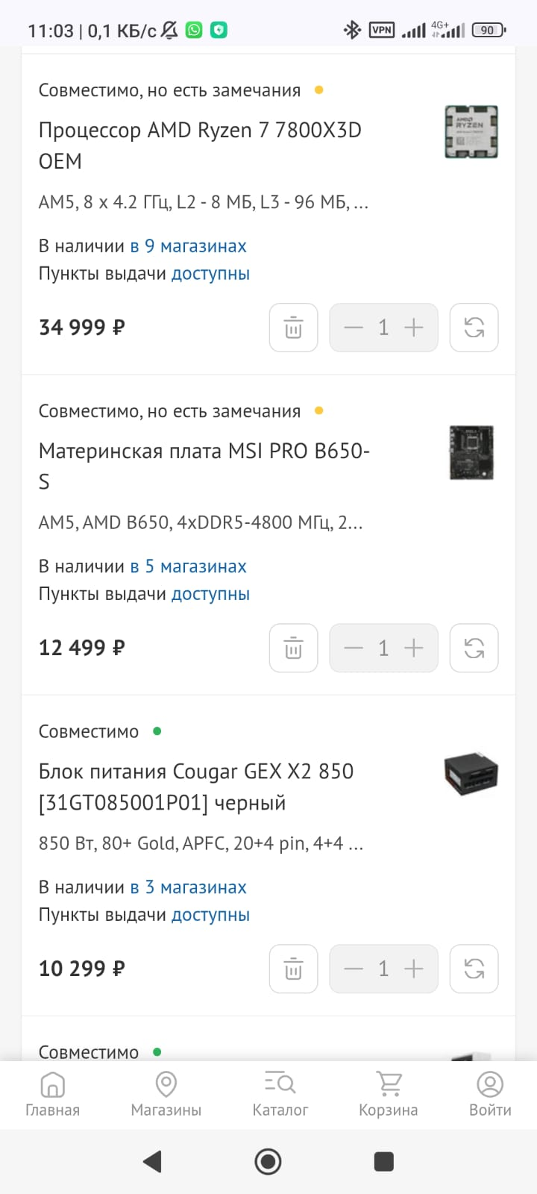The image size is (537, 1194).
Task: View pickup points for Cougar power supply
Action: pyautogui.click(x=210, y=915)
